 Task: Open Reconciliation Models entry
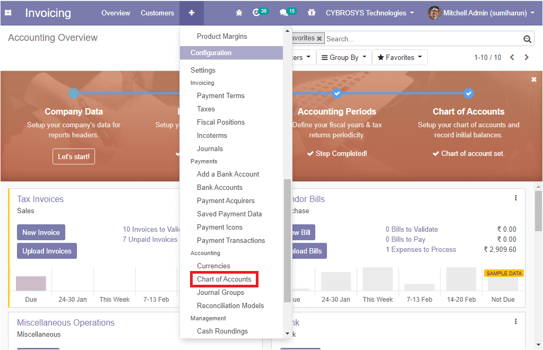pos(230,306)
